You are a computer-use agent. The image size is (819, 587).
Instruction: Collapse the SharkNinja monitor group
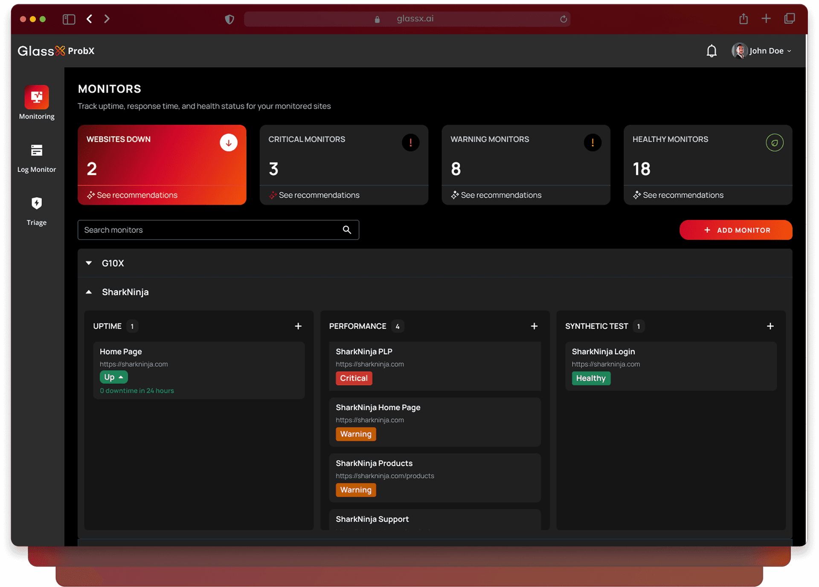pos(88,292)
